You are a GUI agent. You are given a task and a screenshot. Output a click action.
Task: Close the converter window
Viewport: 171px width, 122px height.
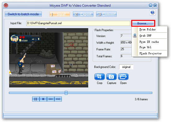click(x=155, y=5)
